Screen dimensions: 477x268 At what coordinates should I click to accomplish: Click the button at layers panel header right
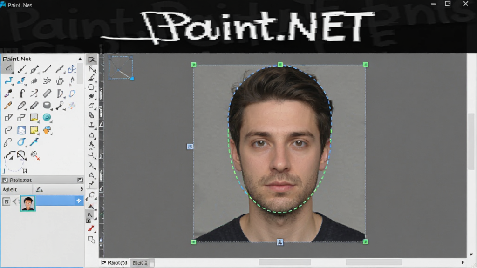point(80,180)
